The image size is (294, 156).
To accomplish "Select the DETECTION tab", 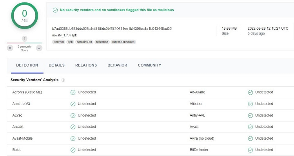I will pos(27,65).
